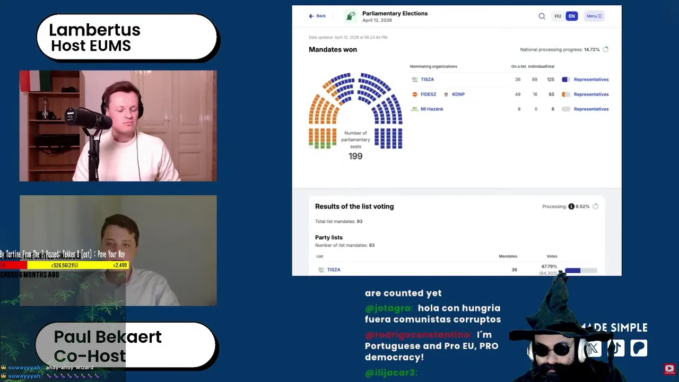Viewport: 679px width, 382px height.
Task: Open Mi Hazánk party link
Action: coord(432,109)
